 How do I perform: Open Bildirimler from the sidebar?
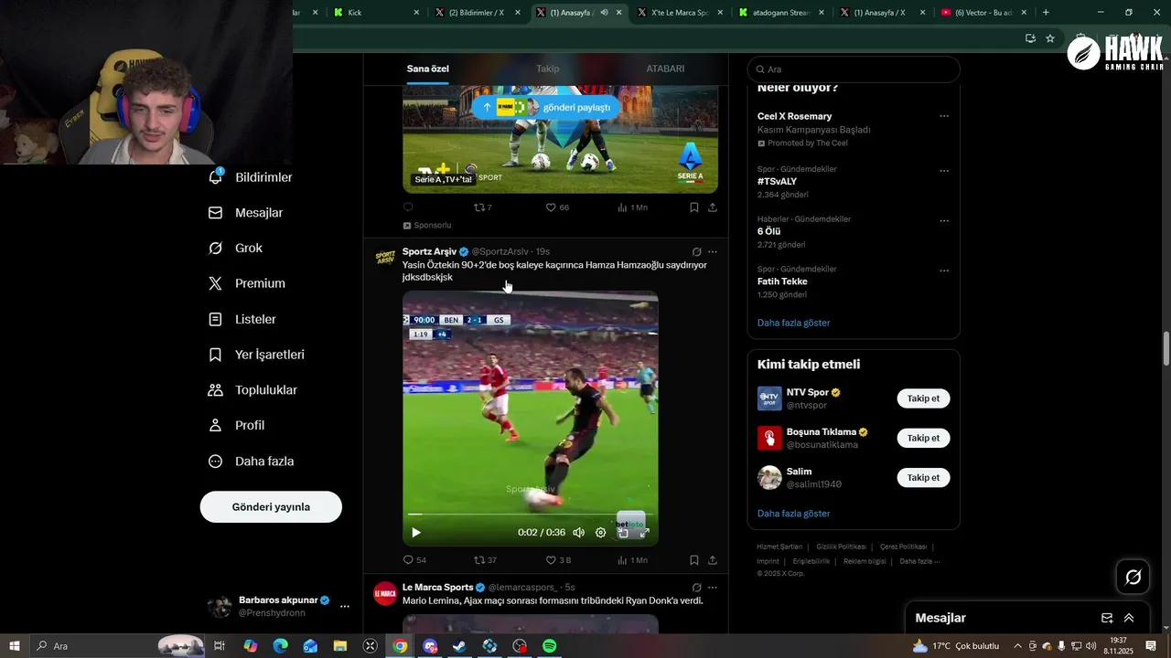(250, 177)
